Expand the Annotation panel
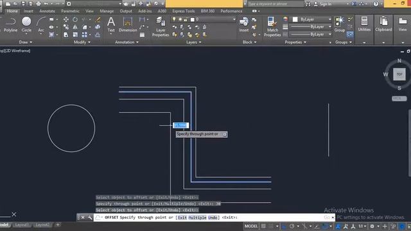 [x=127, y=42]
